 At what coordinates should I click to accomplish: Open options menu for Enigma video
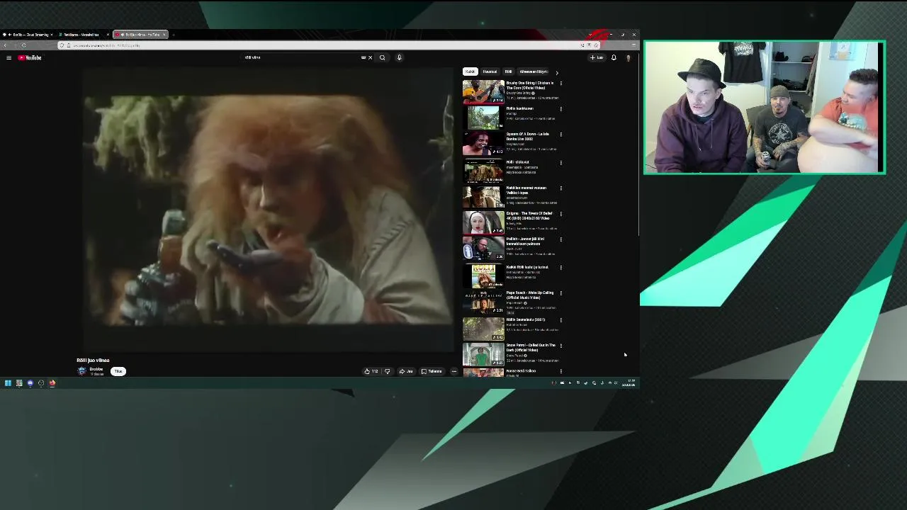point(560,214)
